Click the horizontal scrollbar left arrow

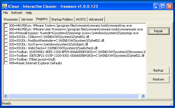point(6,96)
